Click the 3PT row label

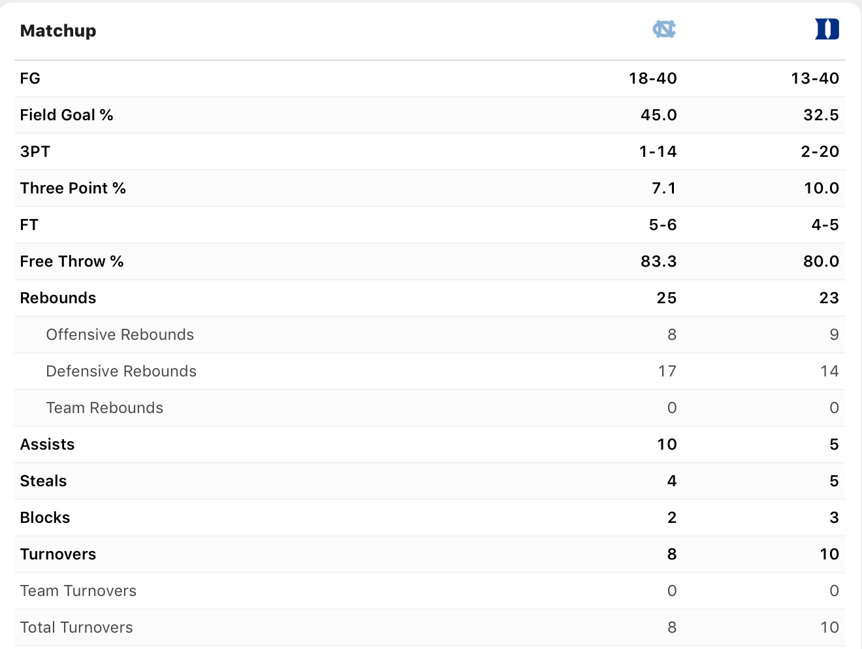point(35,152)
